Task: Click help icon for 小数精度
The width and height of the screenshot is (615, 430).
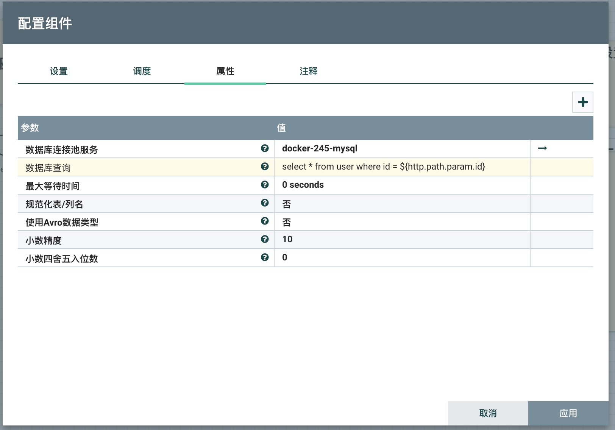Action: pyautogui.click(x=265, y=239)
